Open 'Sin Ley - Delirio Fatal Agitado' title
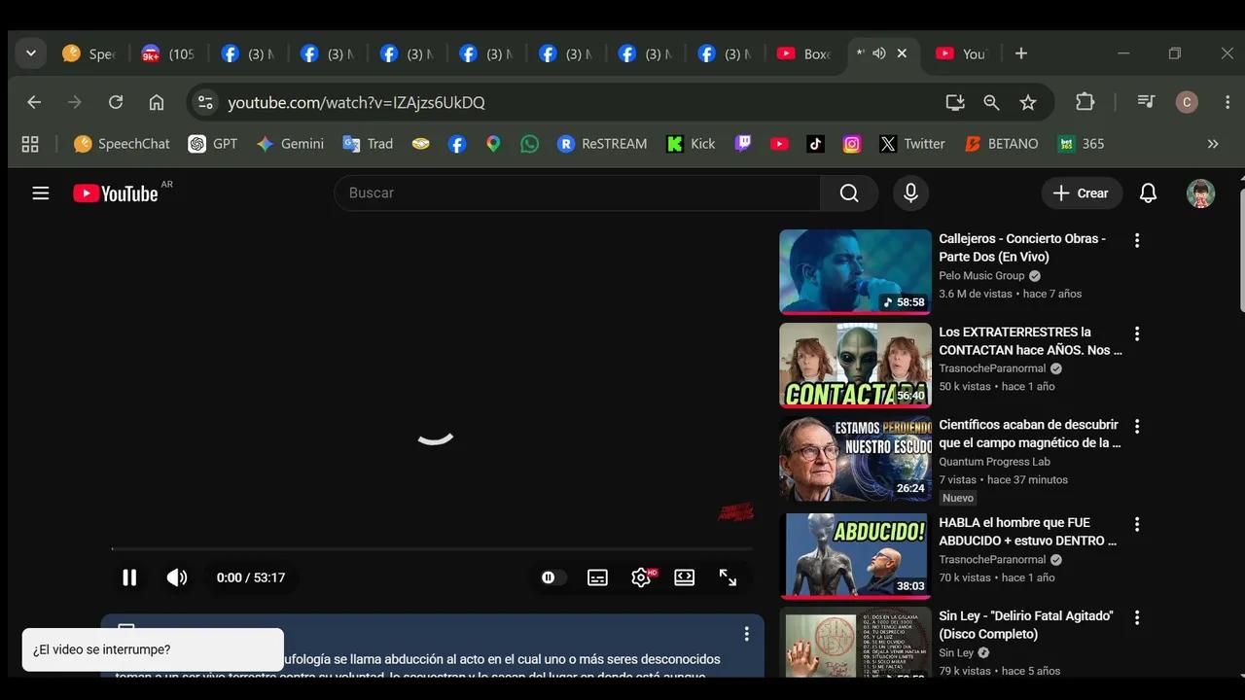 pos(1026,625)
